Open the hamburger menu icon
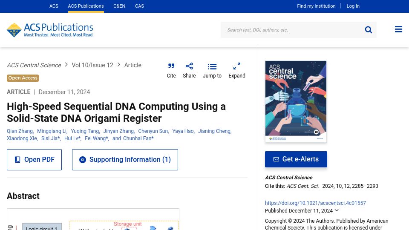 (398, 29)
